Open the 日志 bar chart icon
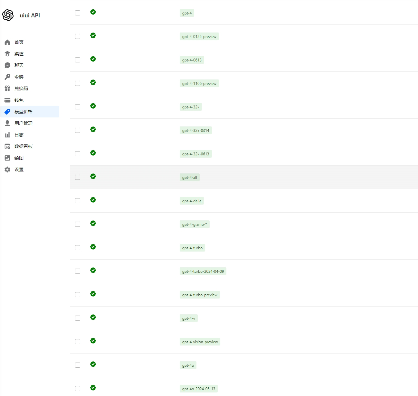418x396 pixels. click(7, 135)
